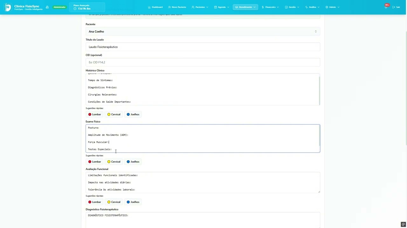Expand the Pacientes dropdown menu
Viewport: 407px width, 228px height.
200,7
